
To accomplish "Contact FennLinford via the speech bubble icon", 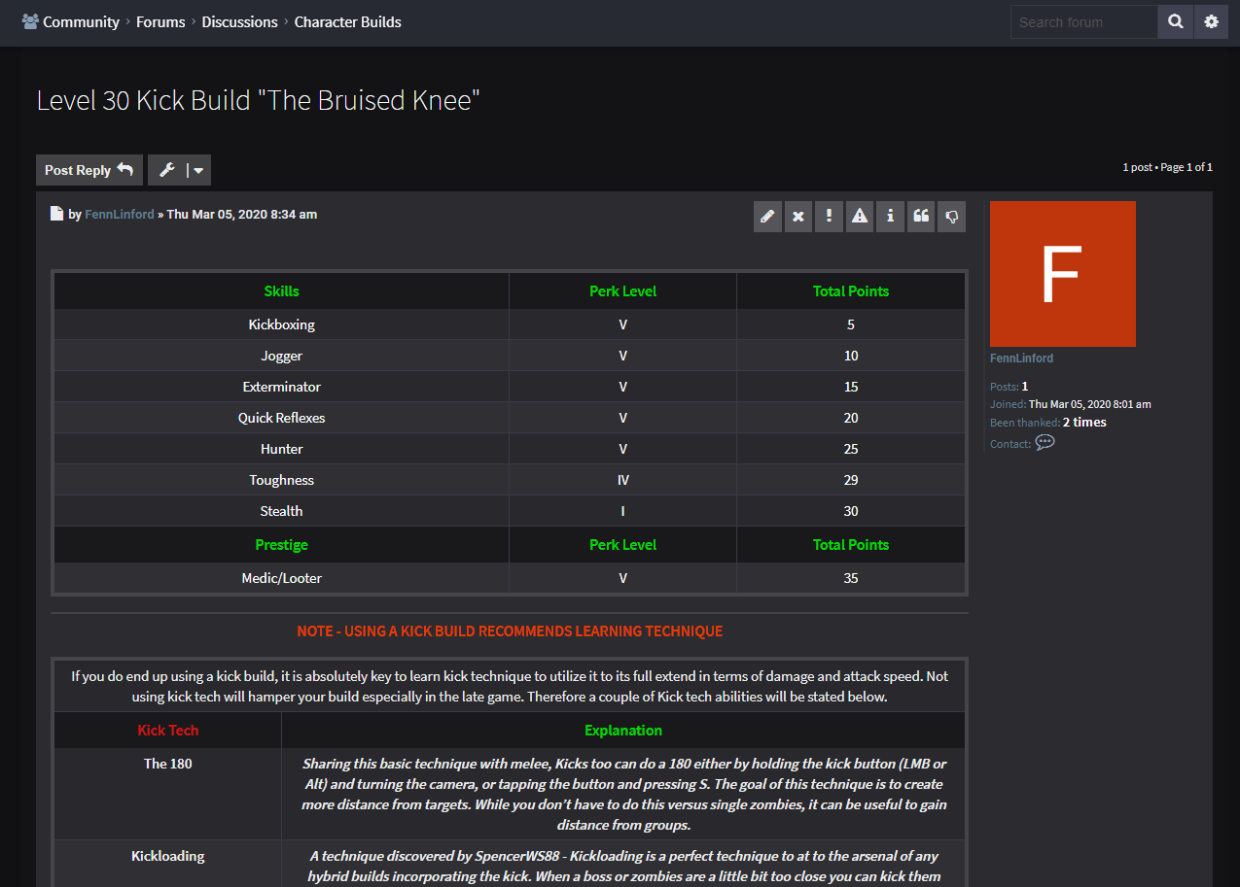I will tap(1045, 443).
